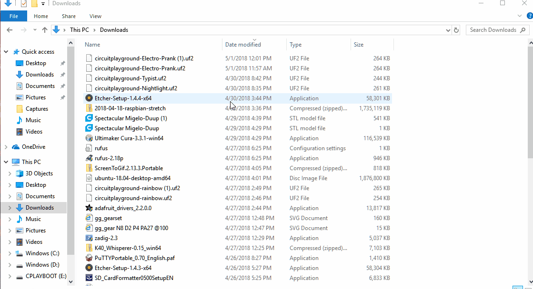Click the rufus-2.18p application icon
The width and height of the screenshot is (533, 289).
pos(89,158)
